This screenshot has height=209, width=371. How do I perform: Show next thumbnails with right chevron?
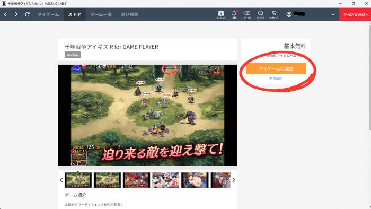click(234, 180)
